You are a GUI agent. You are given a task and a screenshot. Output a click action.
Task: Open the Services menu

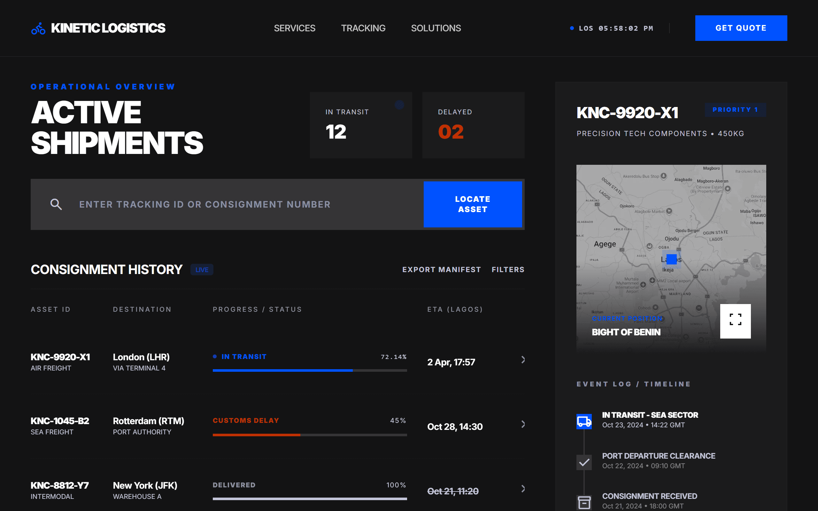[x=294, y=28]
